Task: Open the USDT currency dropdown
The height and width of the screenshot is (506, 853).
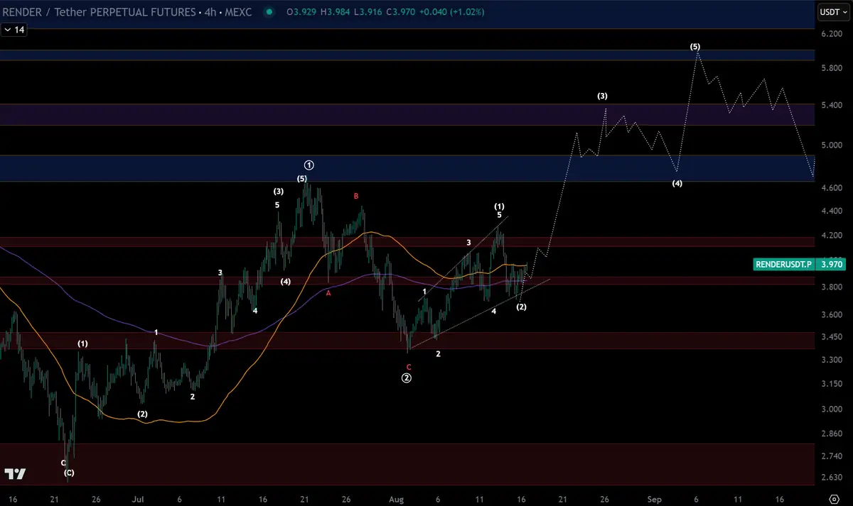Action: click(x=833, y=12)
